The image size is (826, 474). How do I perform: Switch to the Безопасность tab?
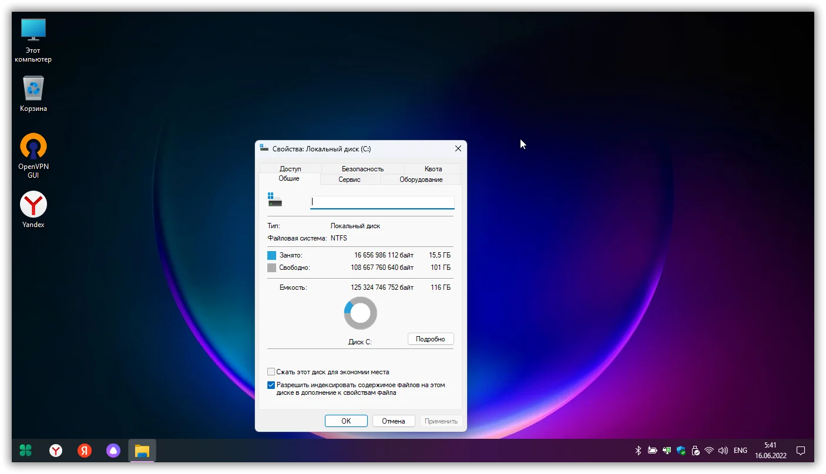pos(362,169)
